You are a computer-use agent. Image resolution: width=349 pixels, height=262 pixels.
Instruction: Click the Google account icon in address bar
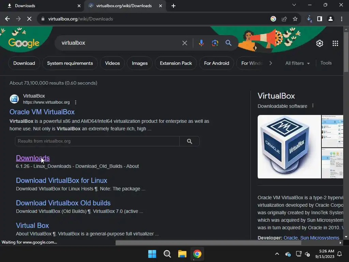click(273, 19)
